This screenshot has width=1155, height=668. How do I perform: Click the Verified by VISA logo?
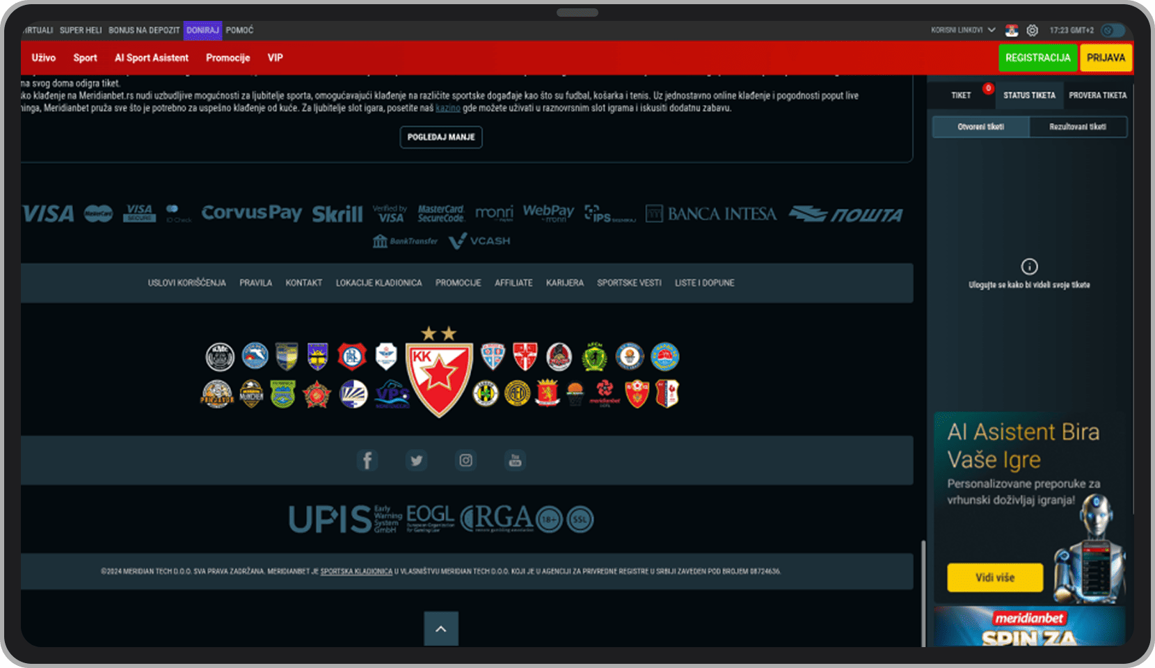[390, 214]
